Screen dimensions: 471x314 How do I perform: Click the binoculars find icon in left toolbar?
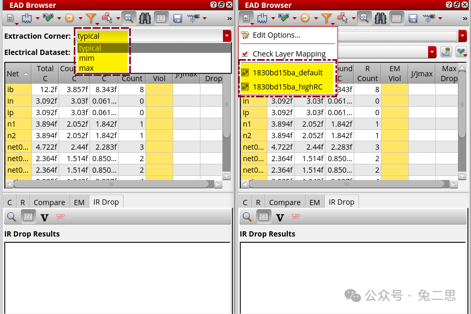click(x=145, y=18)
